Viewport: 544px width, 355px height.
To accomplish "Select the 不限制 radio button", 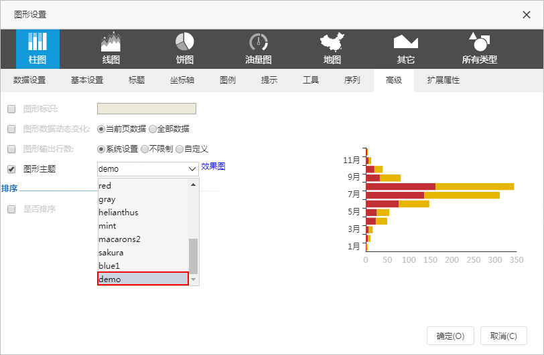I will click(144, 149).
